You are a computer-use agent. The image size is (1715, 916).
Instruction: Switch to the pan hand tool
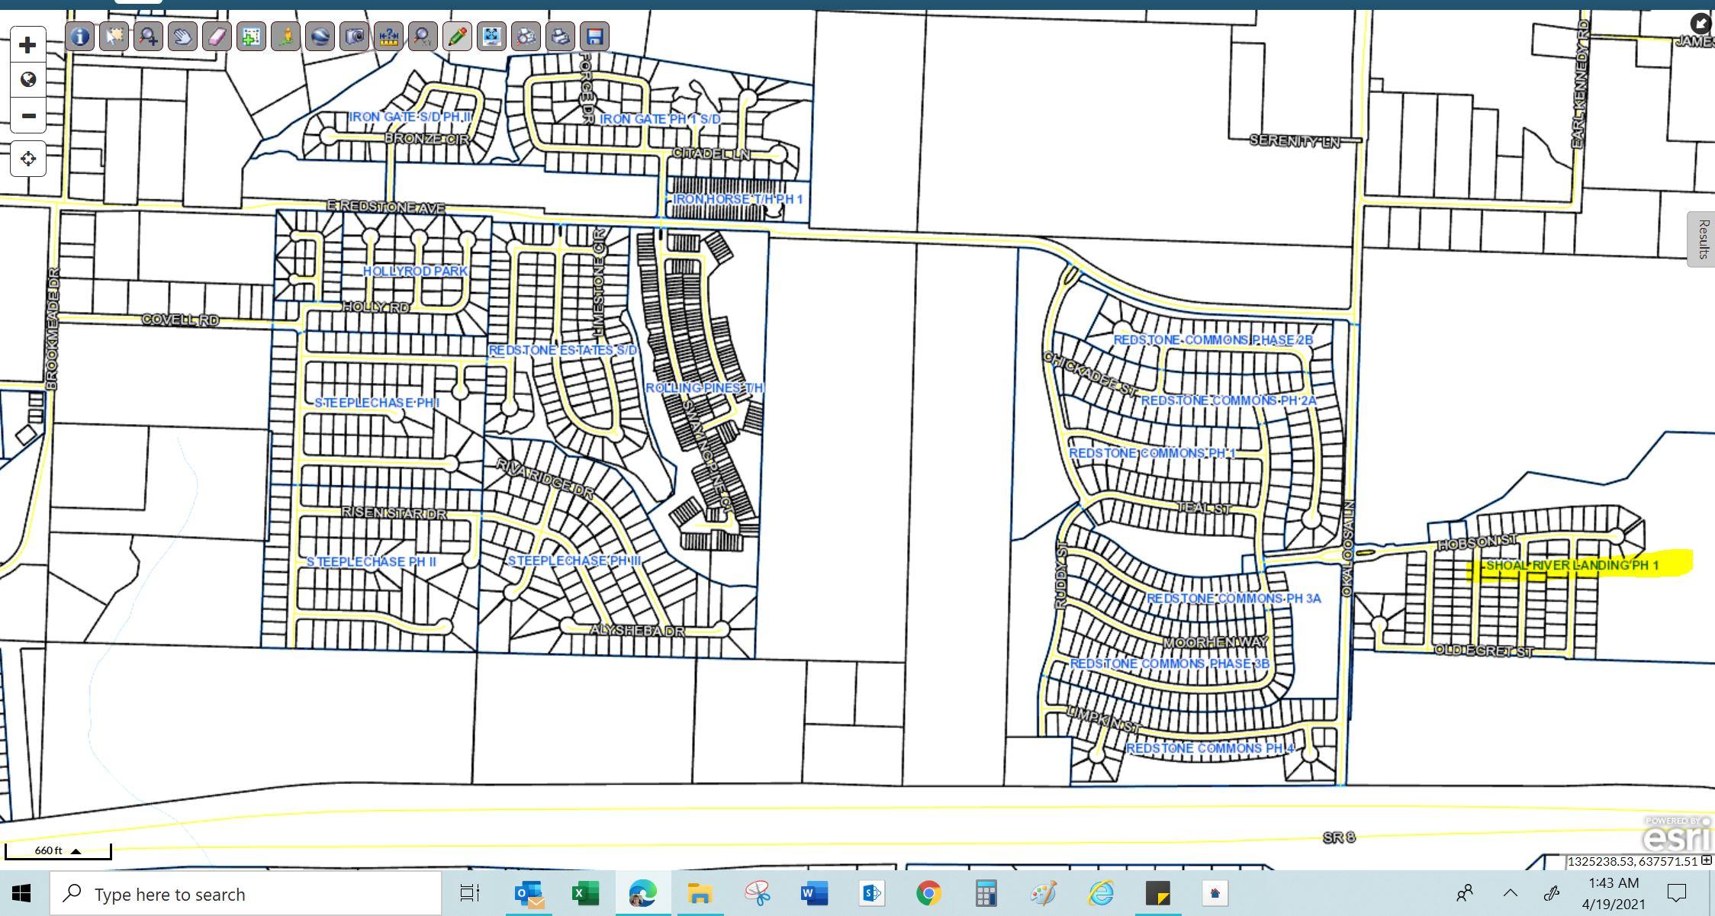tap(182, 36)
